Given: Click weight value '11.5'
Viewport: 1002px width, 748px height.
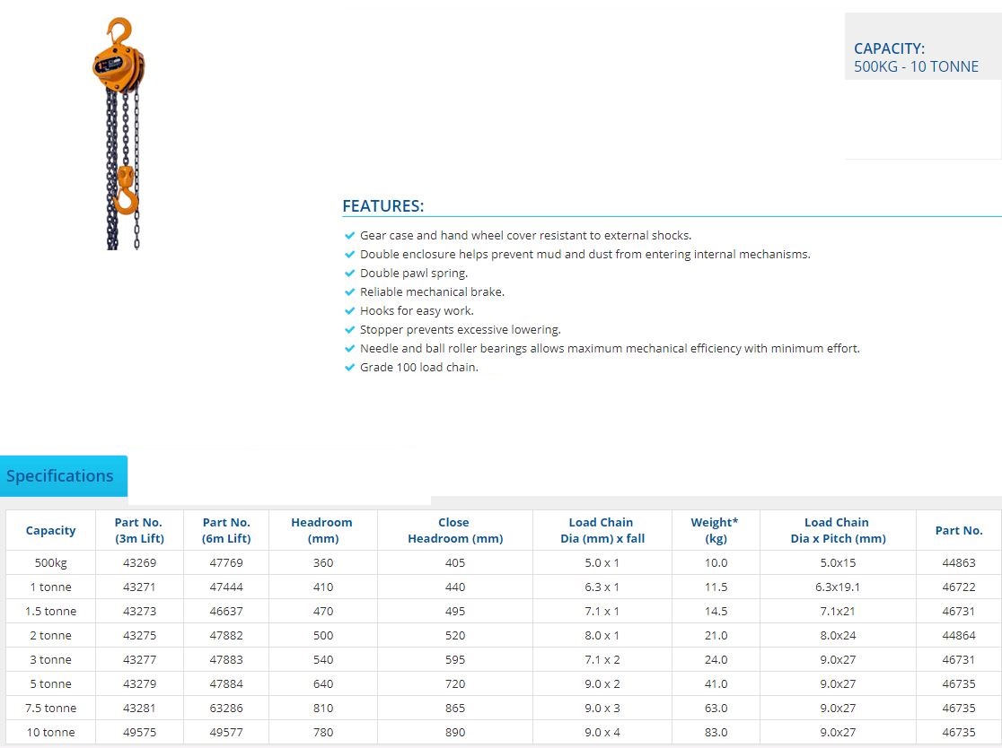Looking at the screenshot, I should pos(716,587).
